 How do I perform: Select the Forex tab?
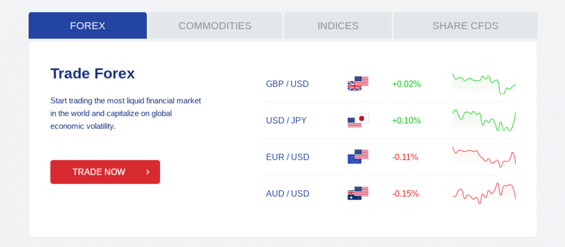[88, 26]
